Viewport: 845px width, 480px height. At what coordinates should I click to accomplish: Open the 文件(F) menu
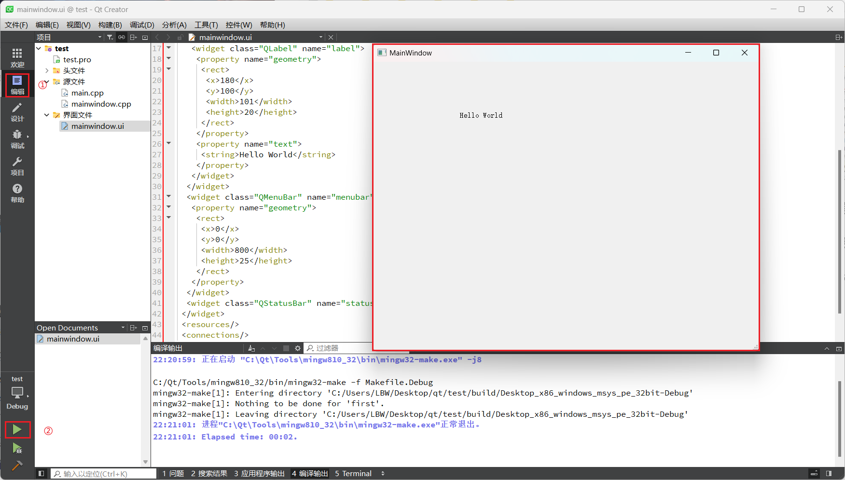(16, 25)
